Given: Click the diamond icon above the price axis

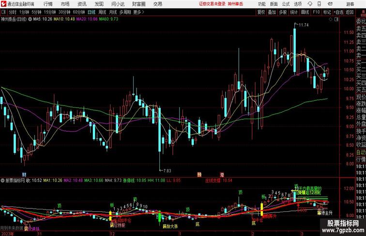Looking at the screenshot, I should pos(331,19).
